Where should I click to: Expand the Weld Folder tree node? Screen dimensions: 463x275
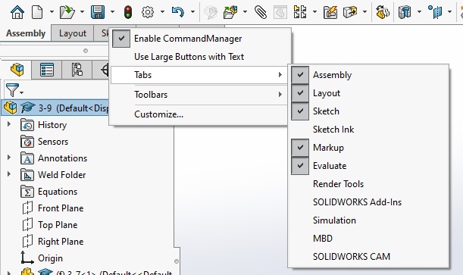click(9, 174)
